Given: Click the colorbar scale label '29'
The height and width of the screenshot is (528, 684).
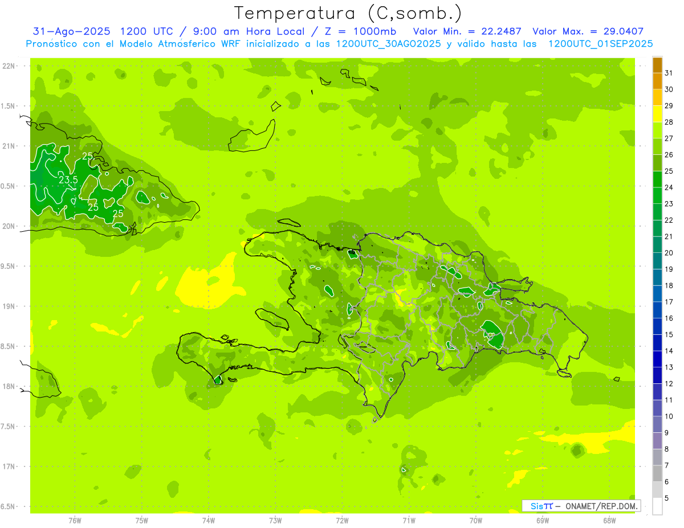Looking at the screenshot, I should click(669, 106).
